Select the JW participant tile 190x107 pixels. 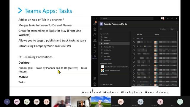121,102
